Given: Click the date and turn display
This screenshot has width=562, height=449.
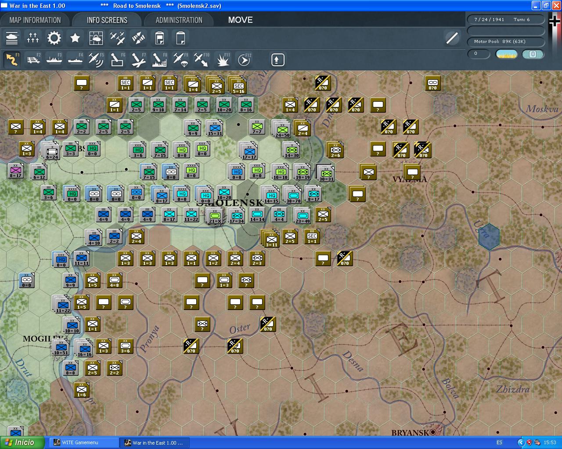Looking at the screenshot, I should click(x=505, y=20).
